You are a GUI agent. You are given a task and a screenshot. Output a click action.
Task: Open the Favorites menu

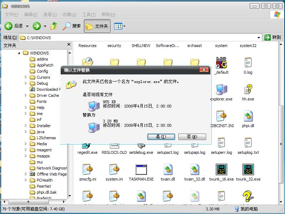(70, 15)
